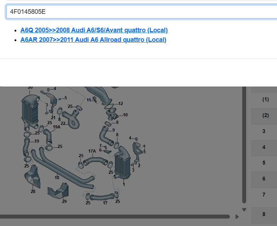Select part 29 cover piece in the diagram
277x226 pixels.
click(x=59, y=191)
